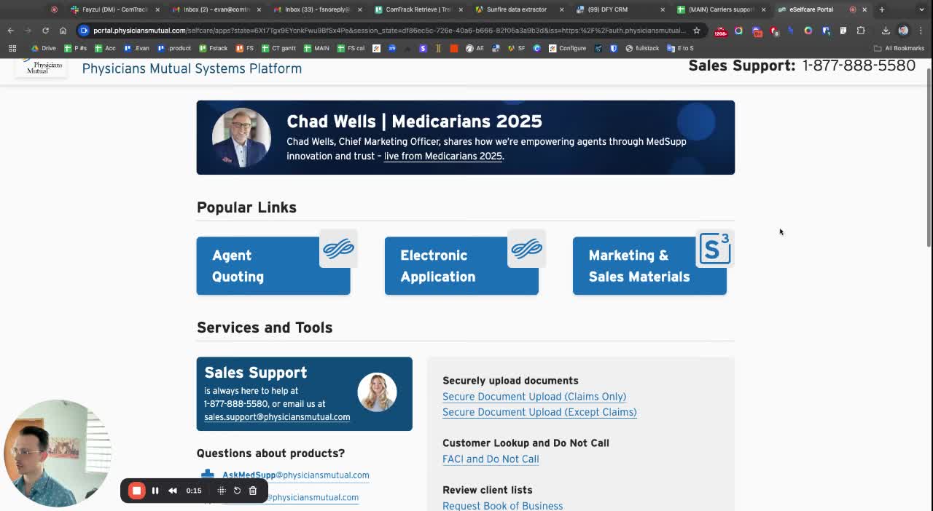Open Secure Document Upload (Claims Only)

[x=534, y=397]
